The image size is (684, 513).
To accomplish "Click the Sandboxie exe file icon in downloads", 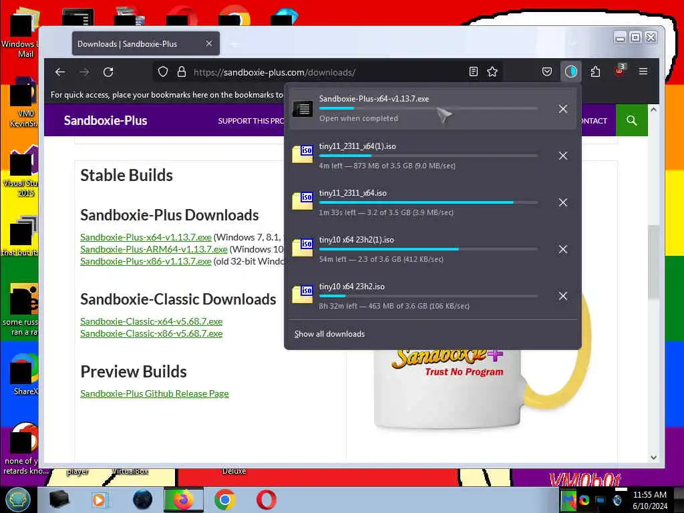I will click(303, 109).
